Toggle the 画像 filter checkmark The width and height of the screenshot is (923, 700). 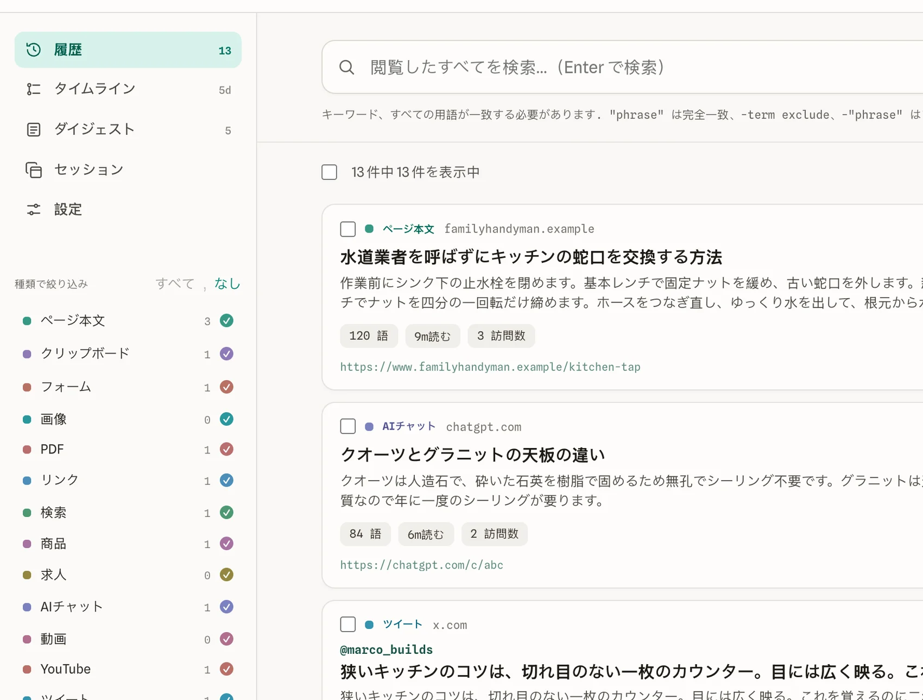point(226,419)
